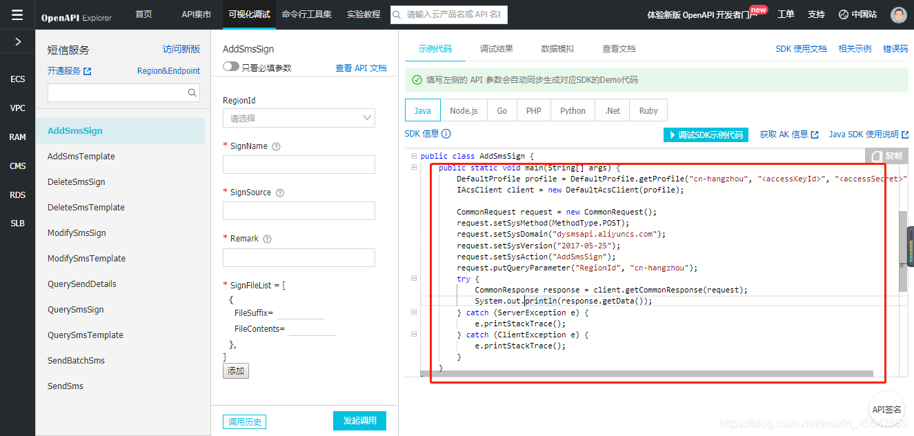Open the 实验教程 navigation tab
The width and height of the screenshot is (914, 436).
point(364,14)
